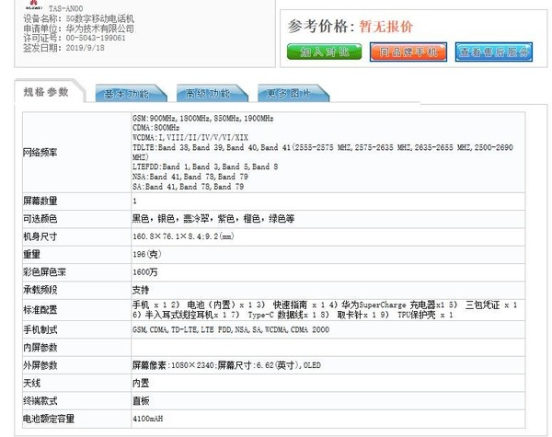Click the 内屏参数 row label
Viewport: 552px width, 437px height.
(40, 348)
